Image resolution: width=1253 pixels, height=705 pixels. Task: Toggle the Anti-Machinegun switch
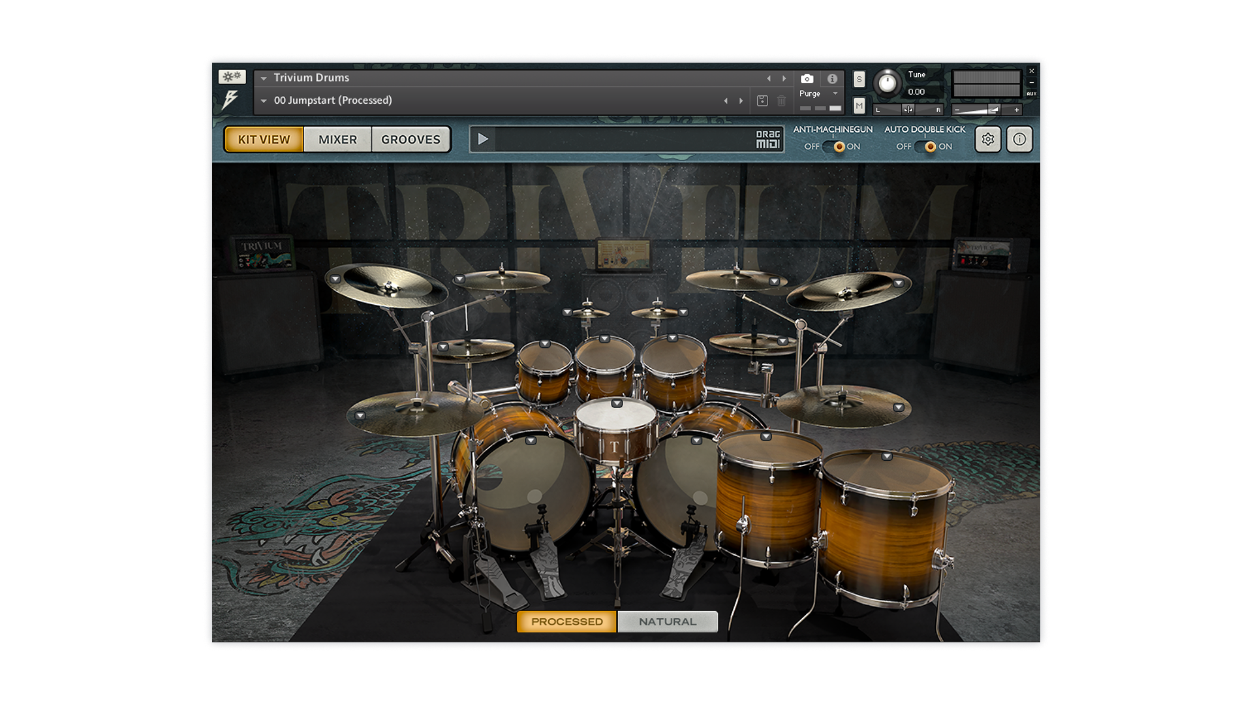[833, 147]
